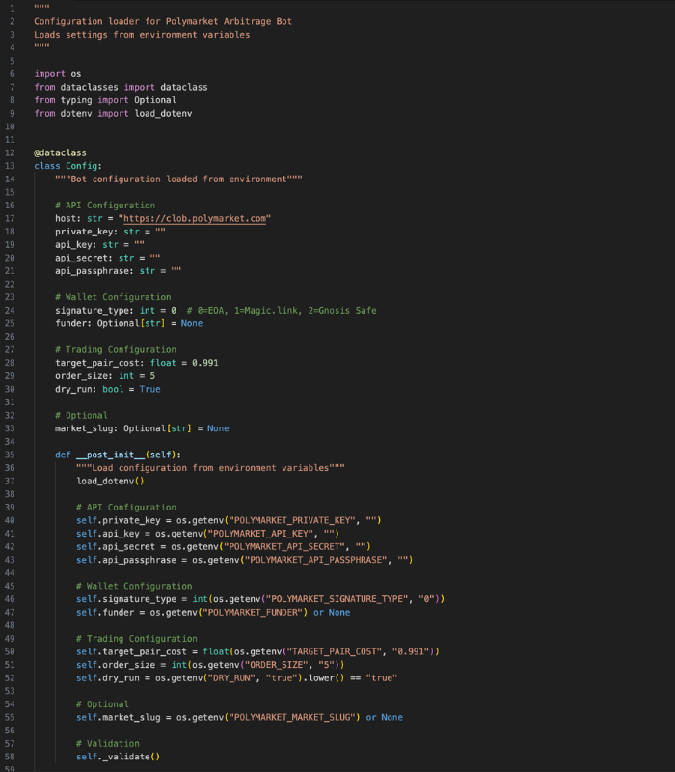Click the 'private_key: str' field
Viewport: 675px width, 772px height.
pyautogui.click(x=110, y=232)
